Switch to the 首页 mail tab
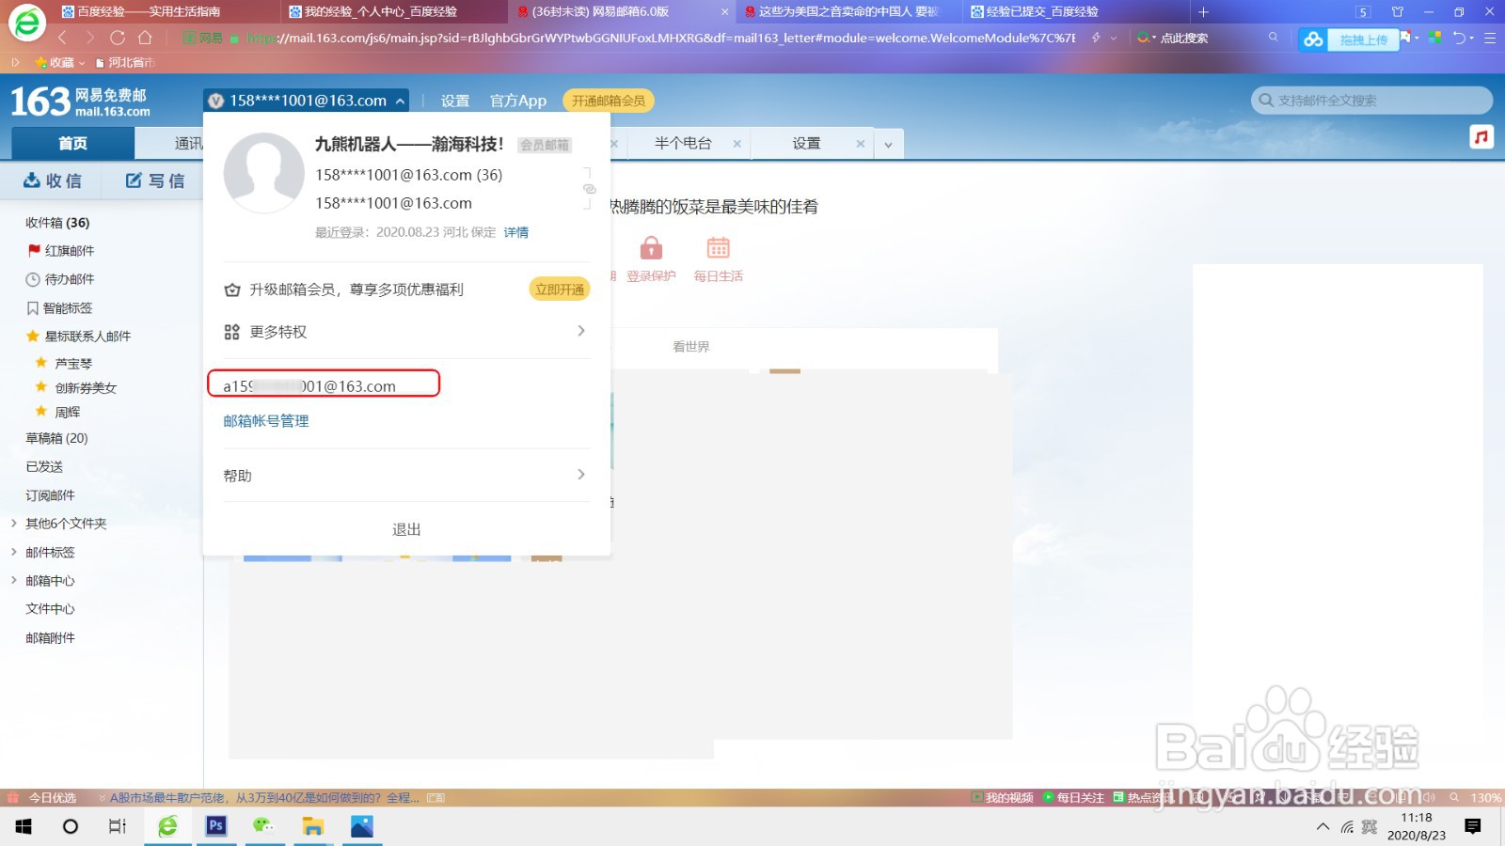The image size is (1505, 846). point(72,144)
